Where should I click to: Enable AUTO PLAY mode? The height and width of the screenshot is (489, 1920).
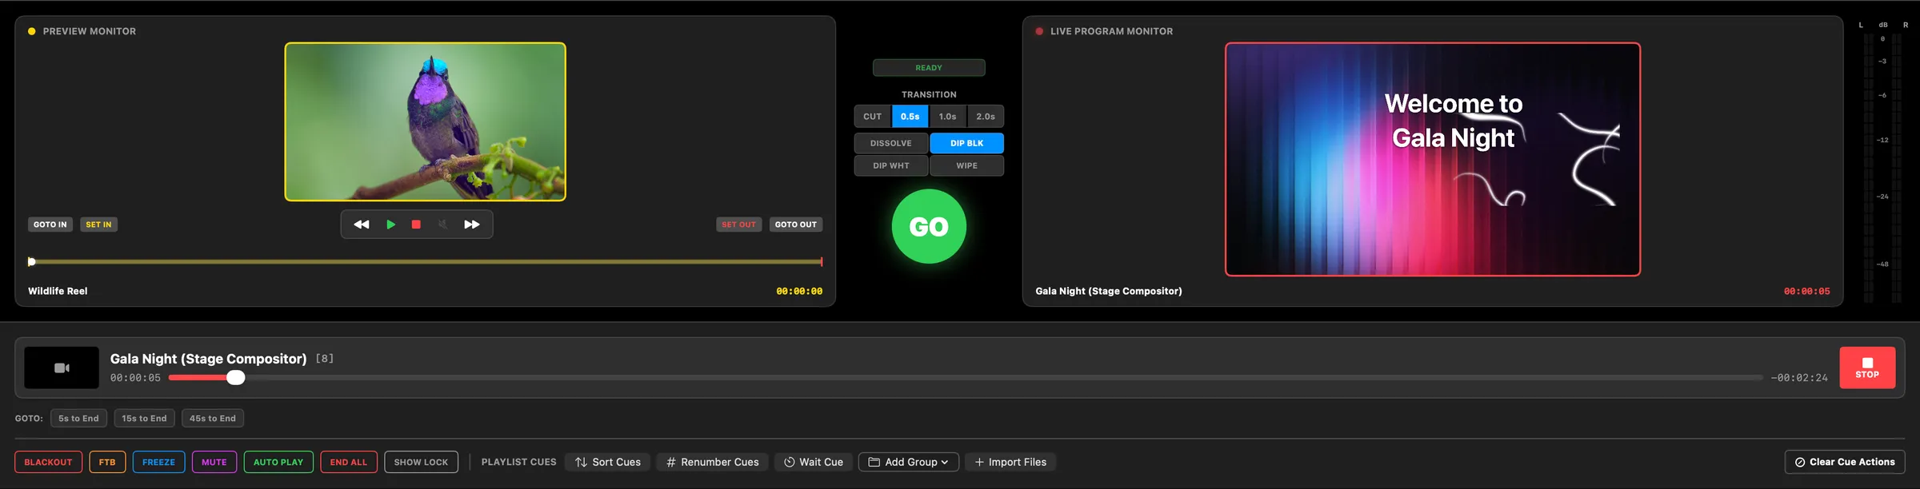click(x=278, y=462)
